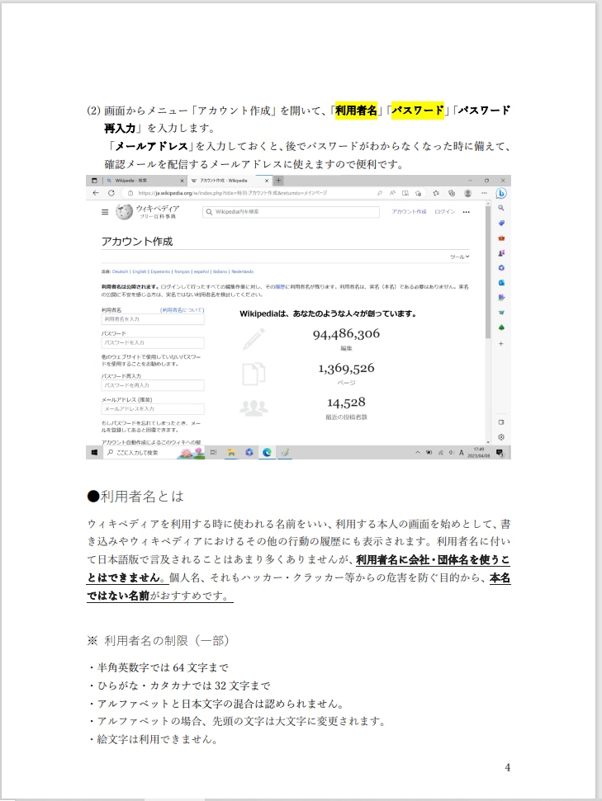Show hidden system tray icons
Viewport: 602px width, 801px height.
418,453
